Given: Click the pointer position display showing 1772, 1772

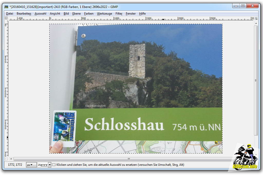Looking at the screenshot, I should click(x=15, y=165).
